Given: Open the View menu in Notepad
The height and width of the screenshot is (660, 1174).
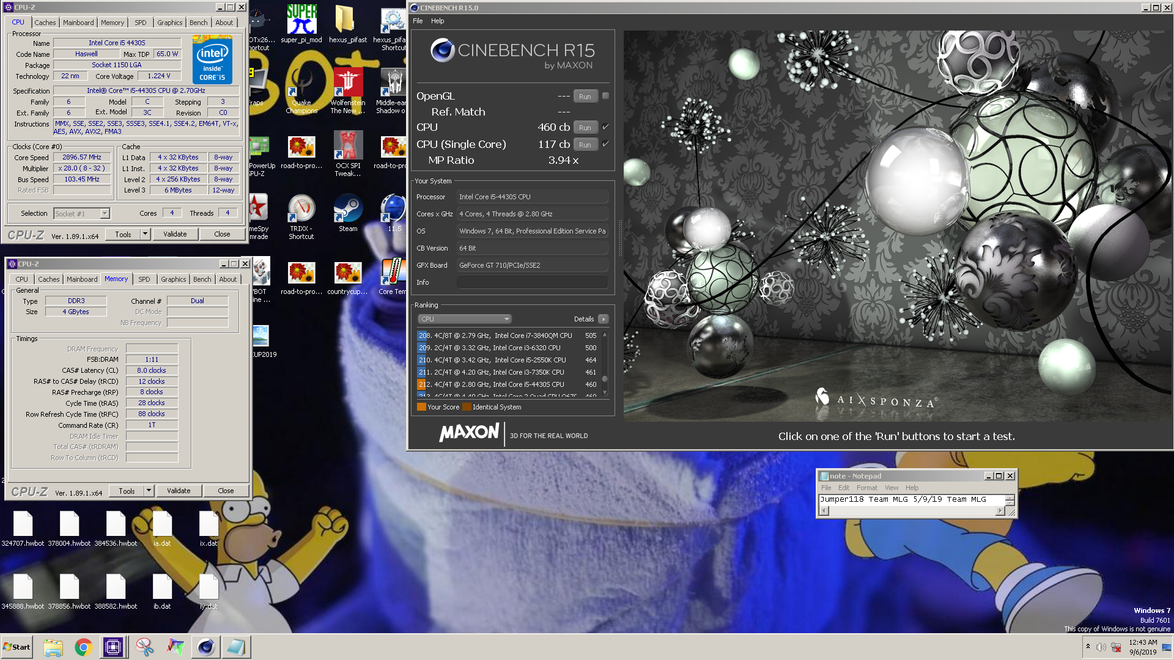Looking at the screenshot, I should (x=892, y=488).
